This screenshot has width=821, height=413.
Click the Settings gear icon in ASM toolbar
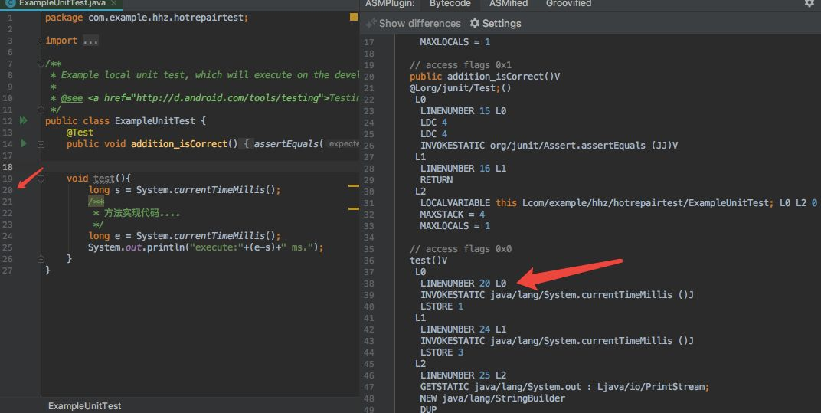click(x=475, y=23)
